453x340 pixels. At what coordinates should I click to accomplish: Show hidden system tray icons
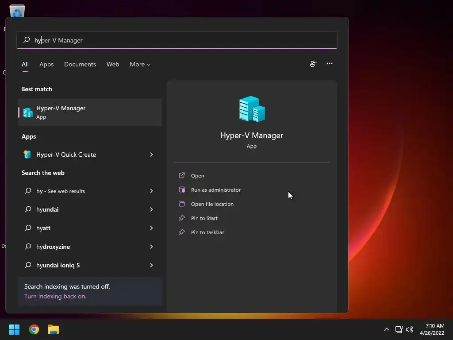(x=386, y=329)
